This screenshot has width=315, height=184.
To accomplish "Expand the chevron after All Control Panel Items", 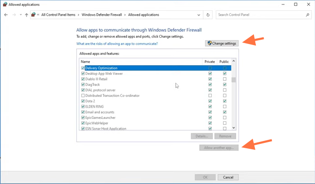I will tap(78, 15).
